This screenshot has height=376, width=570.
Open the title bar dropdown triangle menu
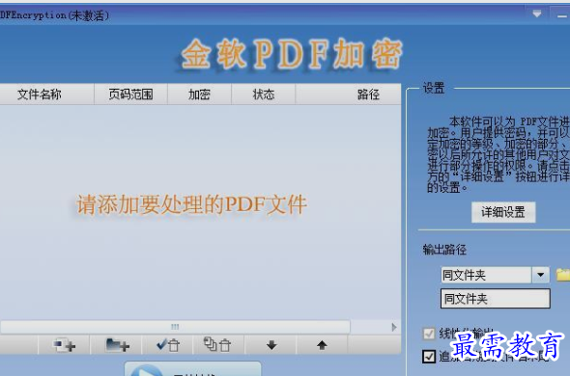coord(537,14)
